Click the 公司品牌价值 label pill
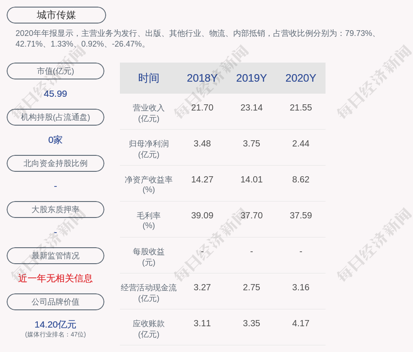The height and width of the screenshot is (352, 413). click(x=56, y=302)
